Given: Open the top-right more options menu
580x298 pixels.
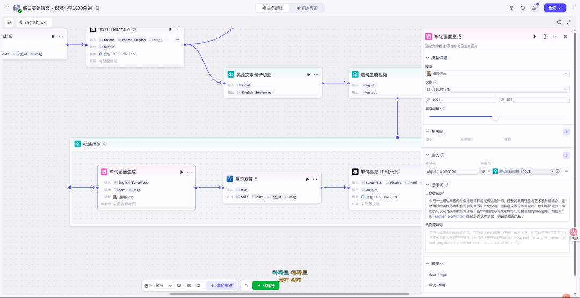Looking at the screenshot, I should [573, 8].
